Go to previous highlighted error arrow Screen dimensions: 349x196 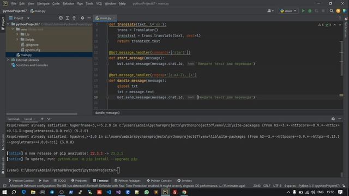pos(335,25)
